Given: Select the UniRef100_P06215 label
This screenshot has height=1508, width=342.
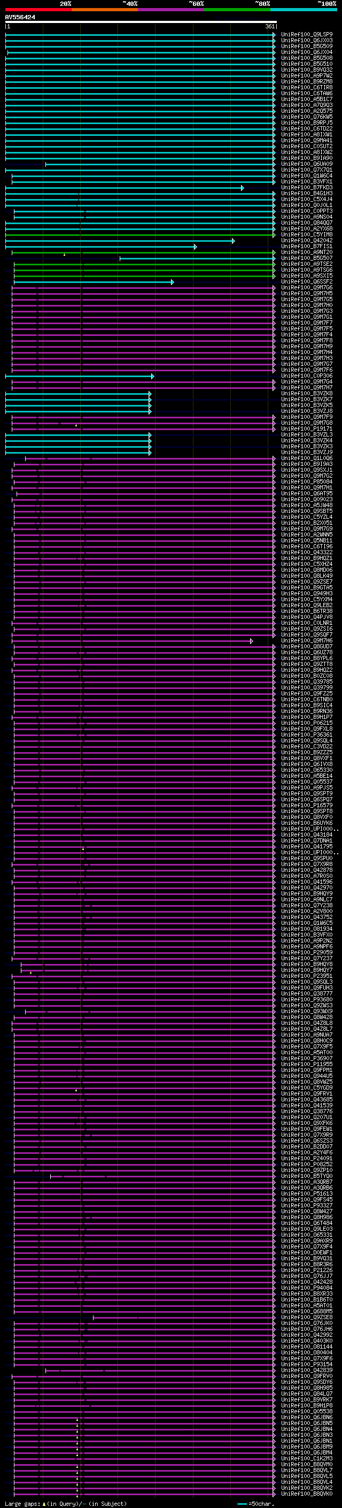Looking at the screenshot, I should click(307, 724).
